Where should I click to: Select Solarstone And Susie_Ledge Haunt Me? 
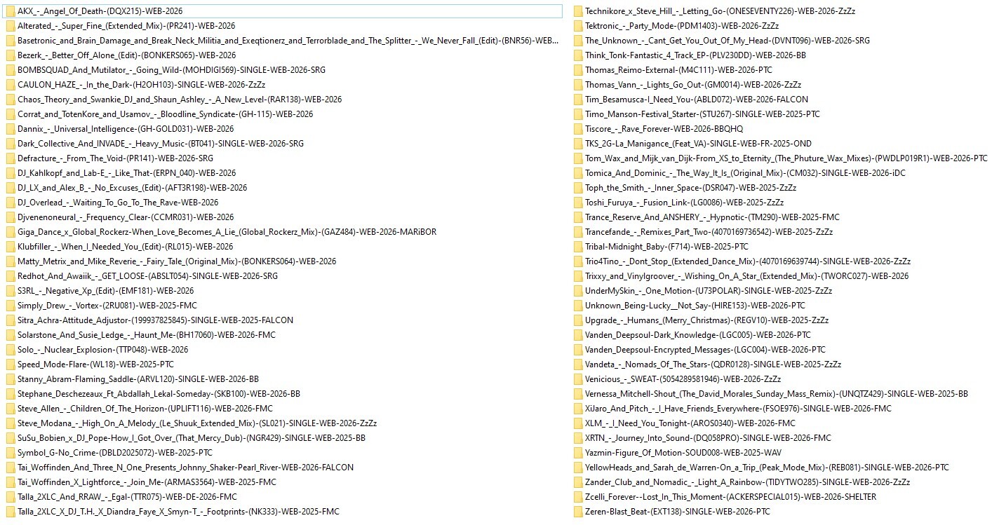(147, 335)
